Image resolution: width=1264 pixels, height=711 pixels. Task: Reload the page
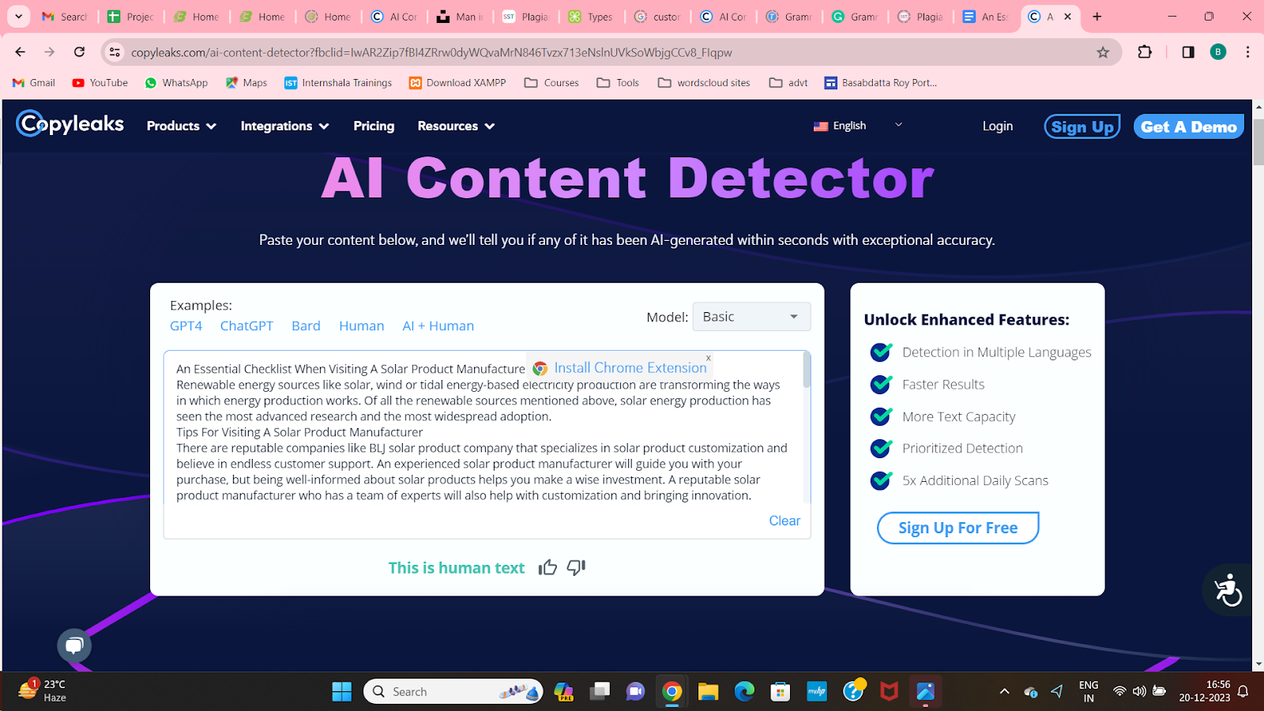tap(79, 52)
